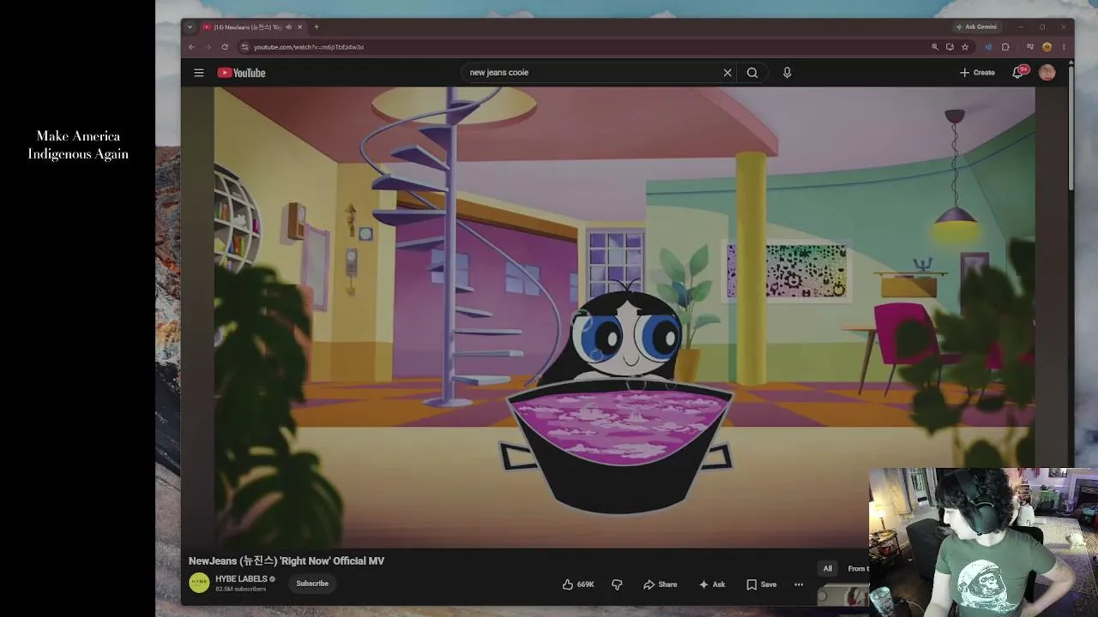
Task: View site information icon in address bar
Action: tap(244, 47)
